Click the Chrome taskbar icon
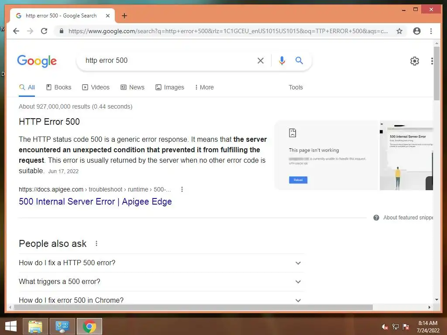Image resolution: width=447 pixels, height=335 pixels. tap(89, 326)
